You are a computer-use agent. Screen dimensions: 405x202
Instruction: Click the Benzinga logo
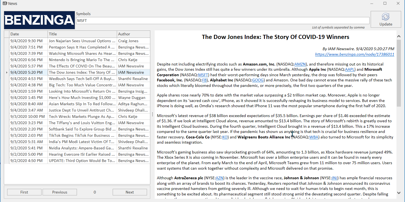(x=39, y=20)
